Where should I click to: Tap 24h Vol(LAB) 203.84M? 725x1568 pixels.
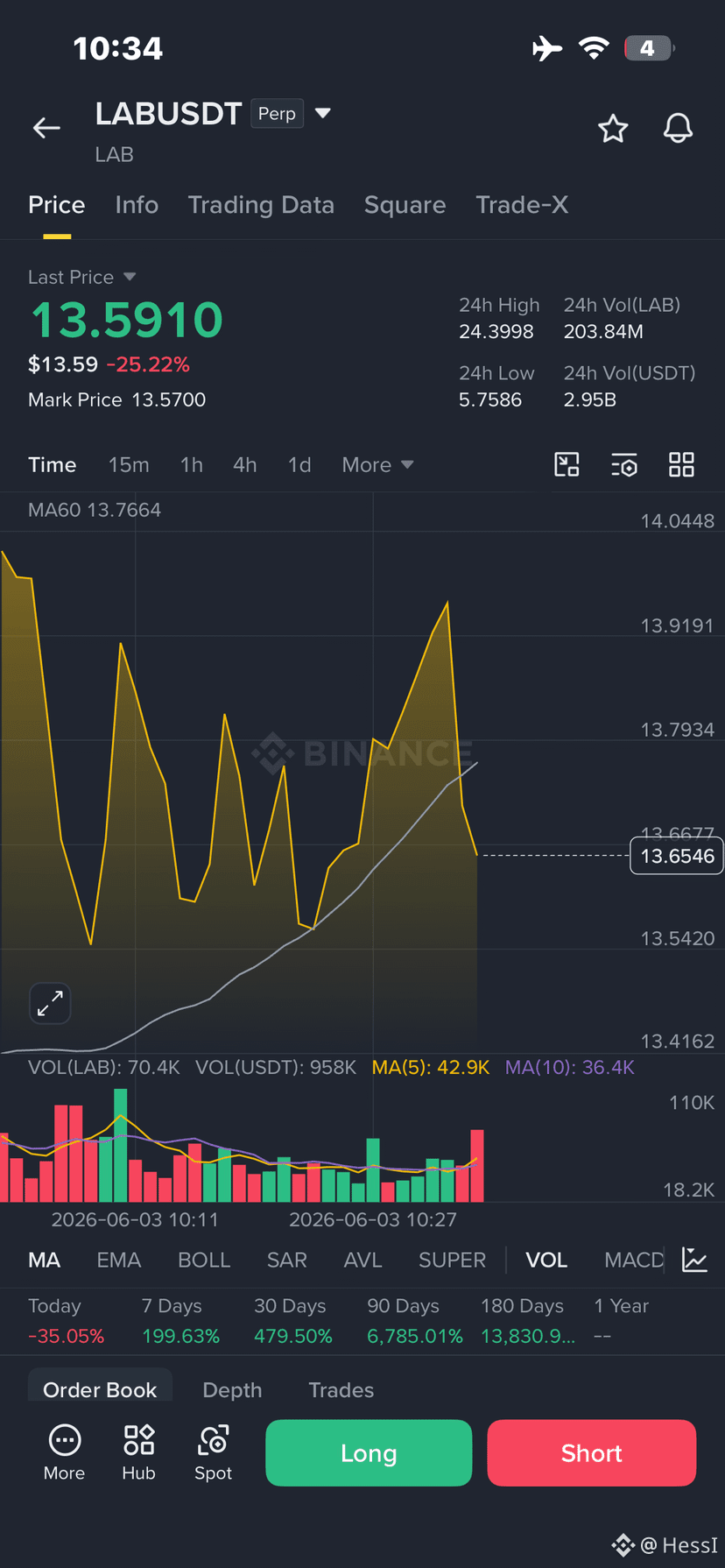603,332
